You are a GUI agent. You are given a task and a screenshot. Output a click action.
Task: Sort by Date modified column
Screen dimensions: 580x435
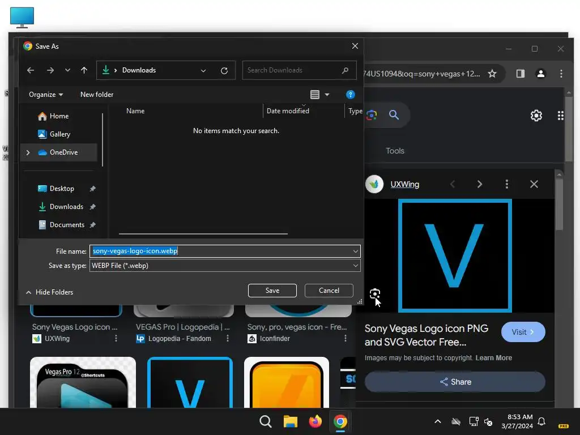[288, 111]
